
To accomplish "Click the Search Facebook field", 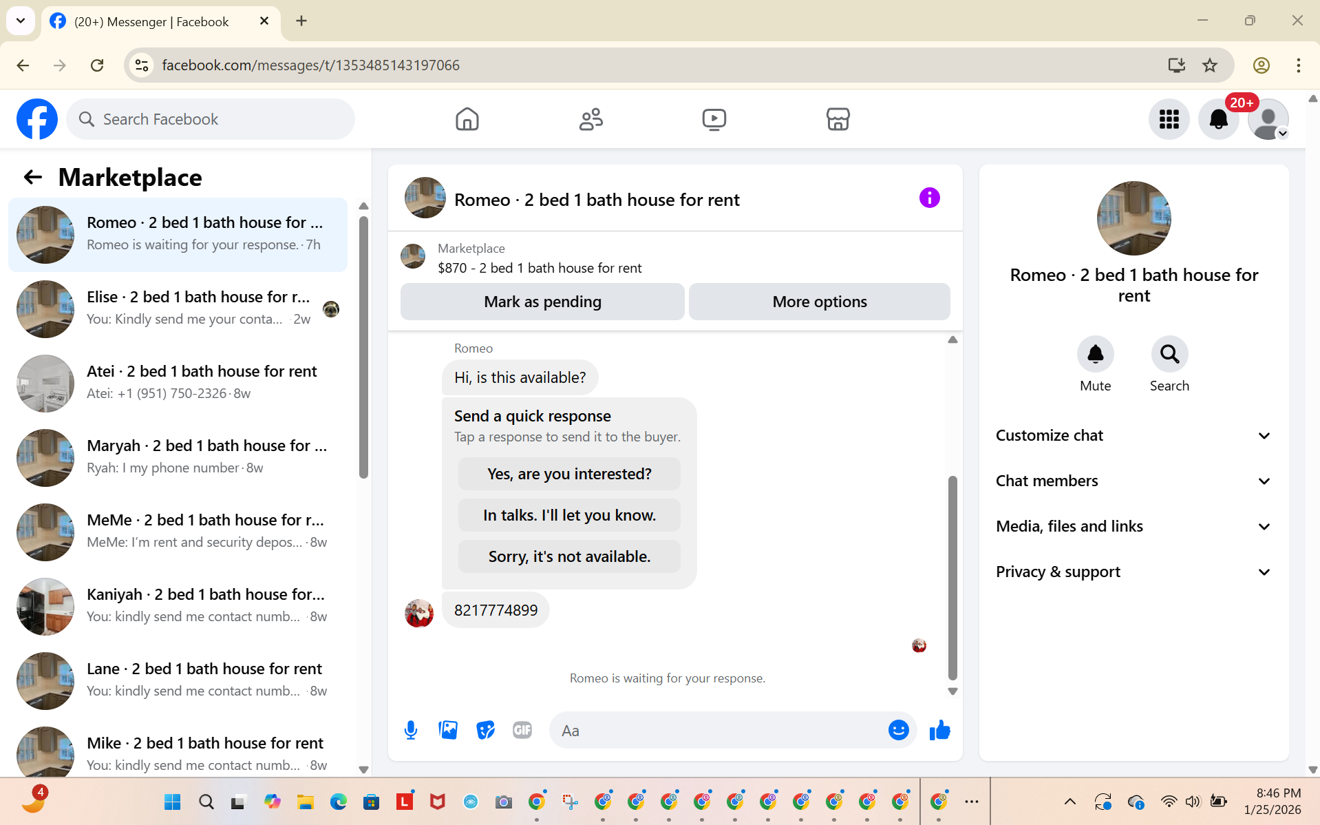I will [211, 119].
